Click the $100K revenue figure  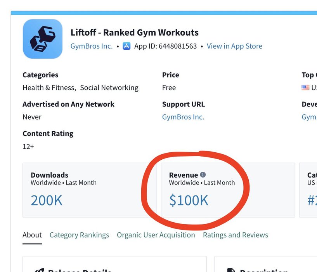point(189,200)
